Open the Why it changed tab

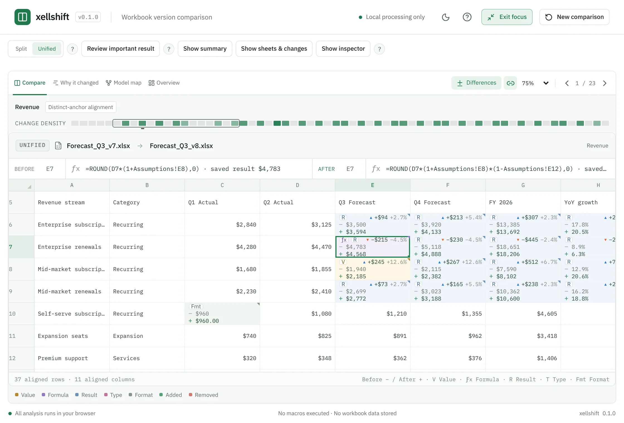tap(76, 83)
